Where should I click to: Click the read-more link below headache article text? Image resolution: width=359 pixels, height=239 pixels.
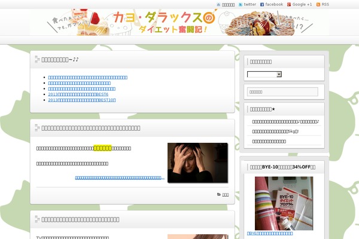point(120,177)
